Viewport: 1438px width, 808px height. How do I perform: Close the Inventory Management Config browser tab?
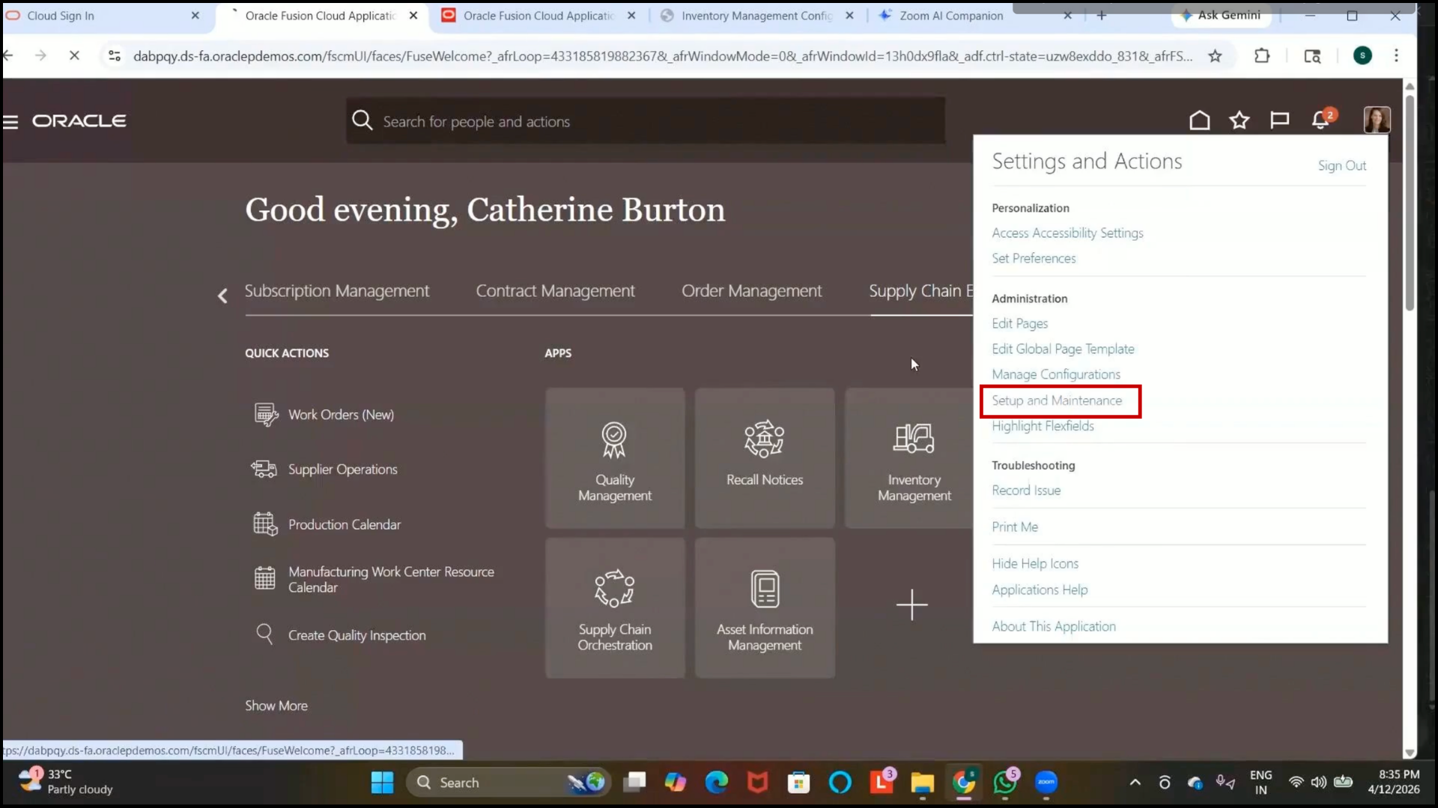(x=849, y=16)
